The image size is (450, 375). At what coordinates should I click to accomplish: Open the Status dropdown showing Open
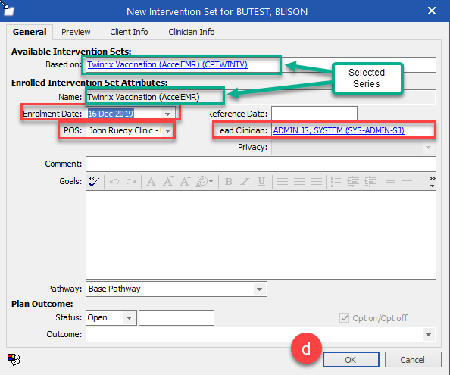pyautogui.click(x=129, y=318)
